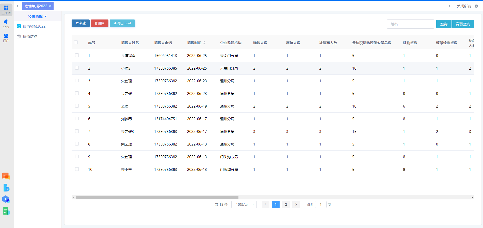Focus the 姓名 search input field

pos(410,24)
